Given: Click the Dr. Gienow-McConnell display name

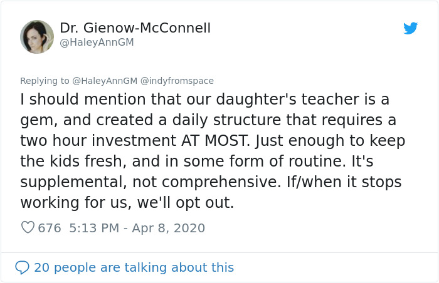Looking at the screenshot, I should pos(135,28).
